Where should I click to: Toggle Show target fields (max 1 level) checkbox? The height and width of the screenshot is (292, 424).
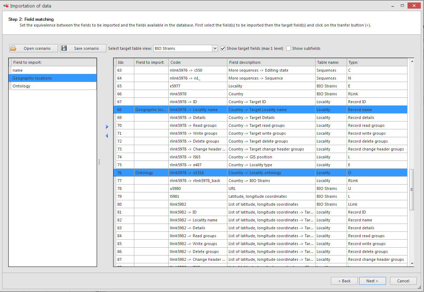pyautogui.click(x=223, y=48)
